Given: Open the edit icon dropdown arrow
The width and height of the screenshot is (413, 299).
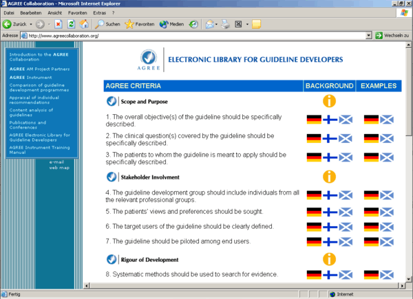Looking at the screenshot, I should tap(247, 24).
